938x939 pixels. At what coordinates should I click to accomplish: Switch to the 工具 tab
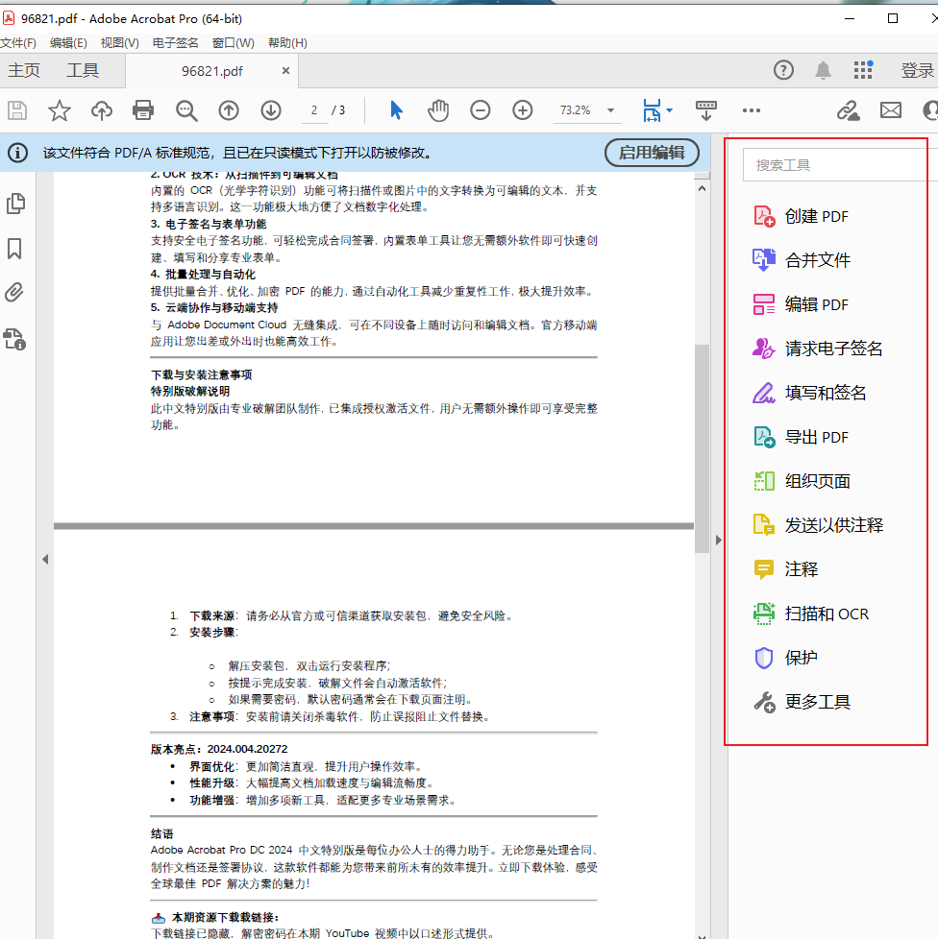coord(83,71)
